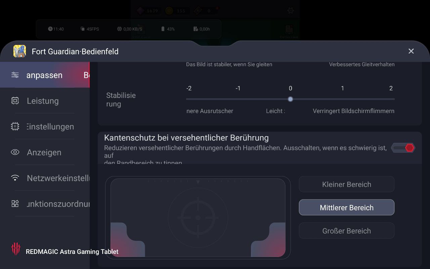Click the battery 43% indicator
The width and height of the screenshot is (430, 269).
coord(168,29)
